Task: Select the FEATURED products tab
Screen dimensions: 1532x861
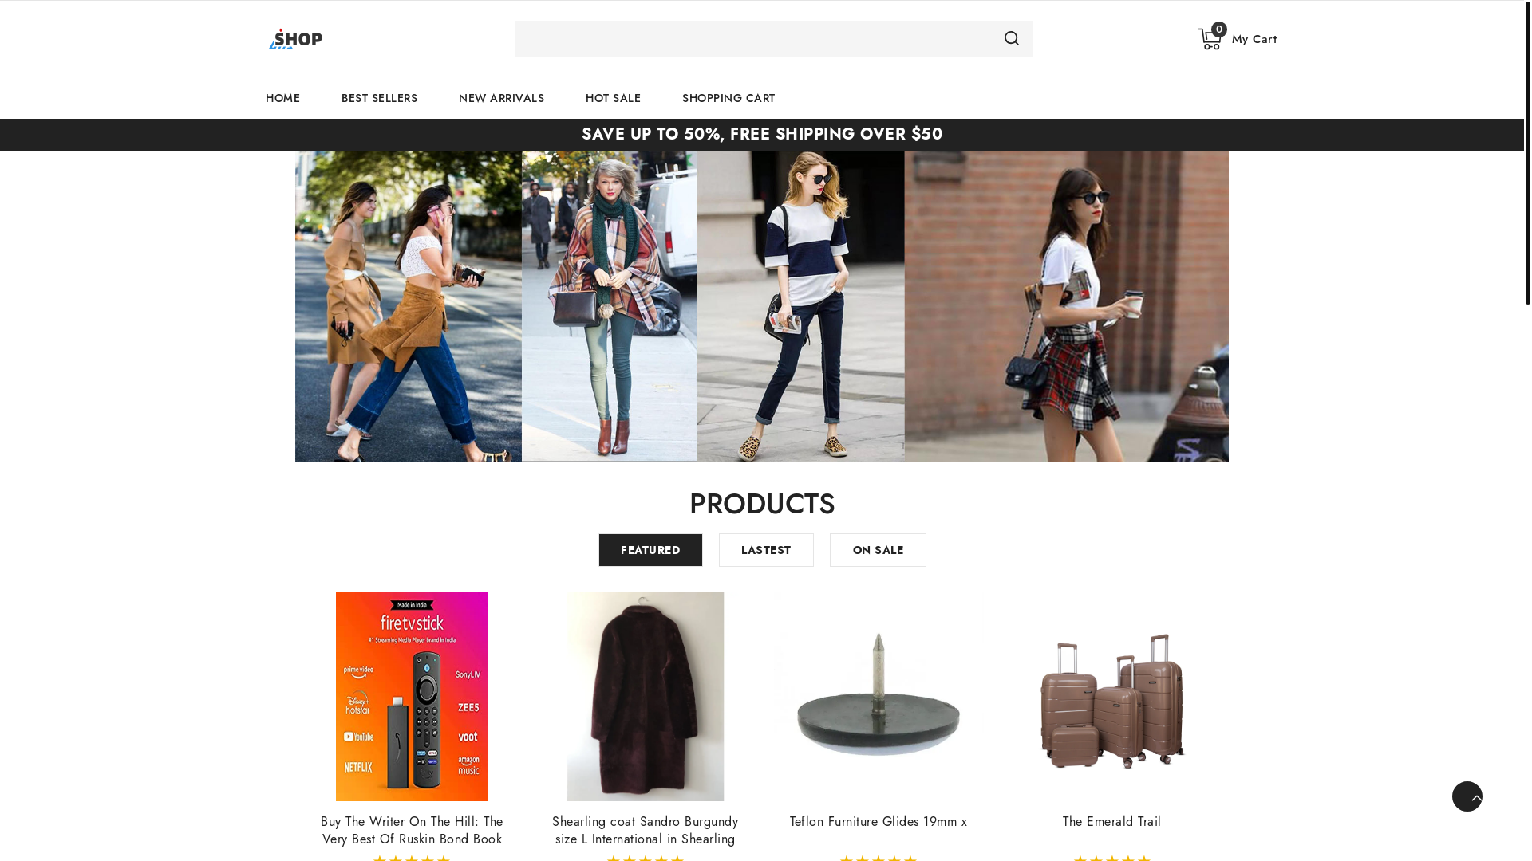Action: pyautogui.click(x=650, y=550)
